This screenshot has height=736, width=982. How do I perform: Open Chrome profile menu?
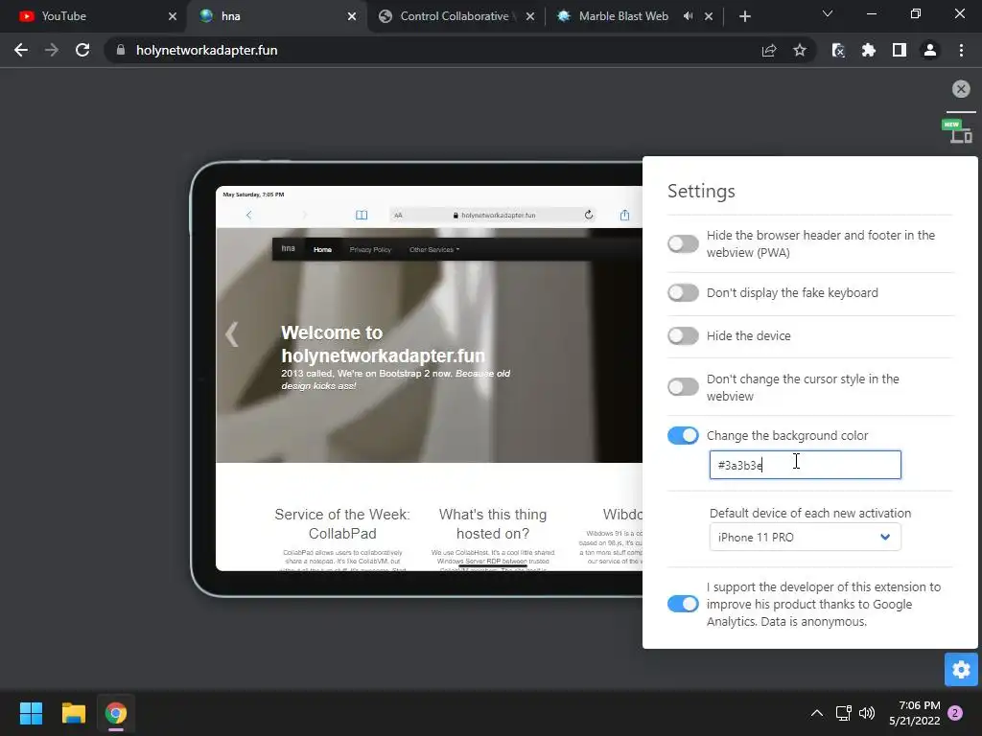(930, 50)
